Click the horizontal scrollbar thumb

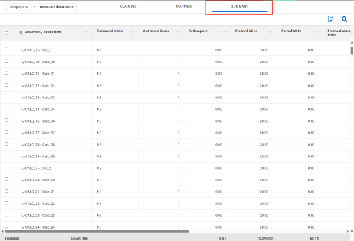[x=97, y=232]
